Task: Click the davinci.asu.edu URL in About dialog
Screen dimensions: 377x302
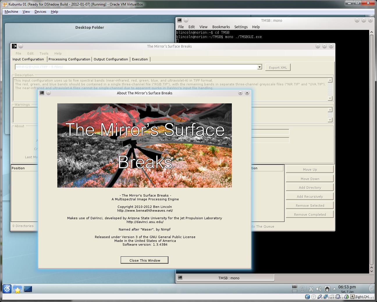Action: 145,222
